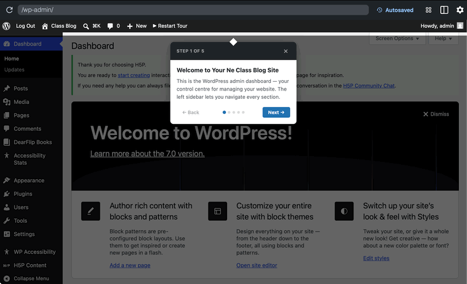Click the admin avatar thumbnail
467x284 pixels.
460,26
